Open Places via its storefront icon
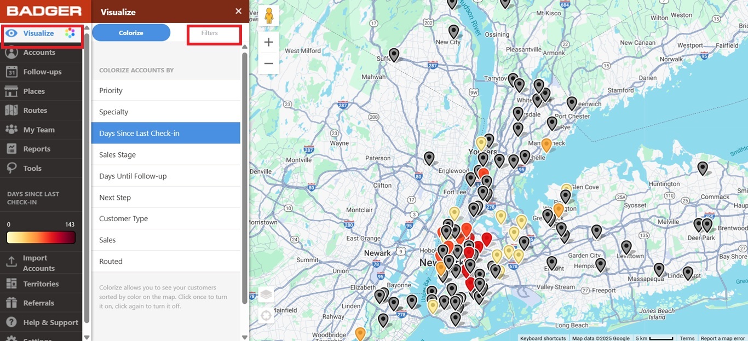 tap(11, 91)
